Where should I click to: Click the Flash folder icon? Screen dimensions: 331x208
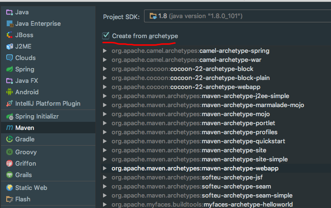coord(10,199)
